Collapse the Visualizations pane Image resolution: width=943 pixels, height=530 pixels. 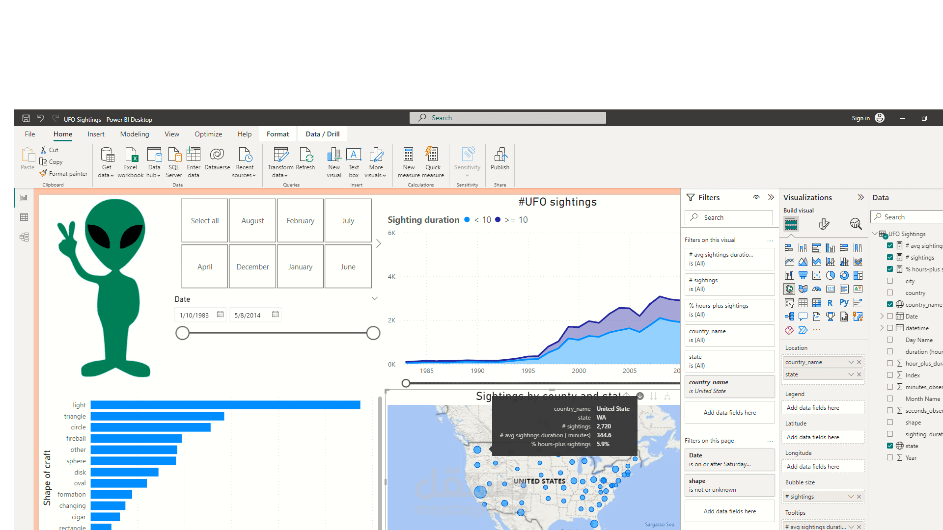tap(860, 197)
